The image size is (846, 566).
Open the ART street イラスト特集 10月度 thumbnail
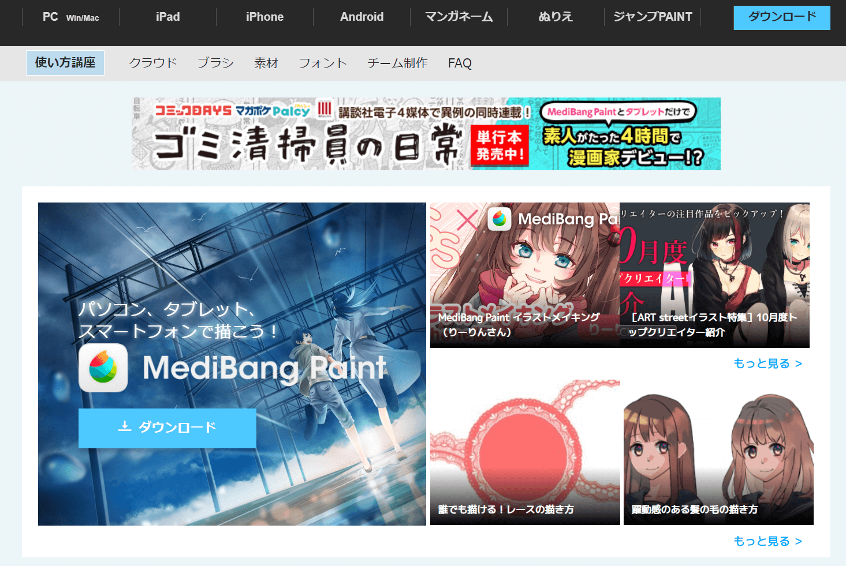714,275
